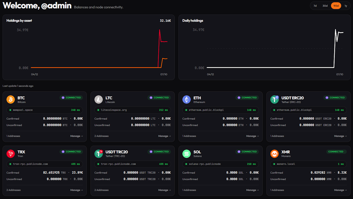Viewport: 353px width, 199px height.
Task: Click the TRX card tron-rpc.publicnode.com row
Action: click(45, 164)
